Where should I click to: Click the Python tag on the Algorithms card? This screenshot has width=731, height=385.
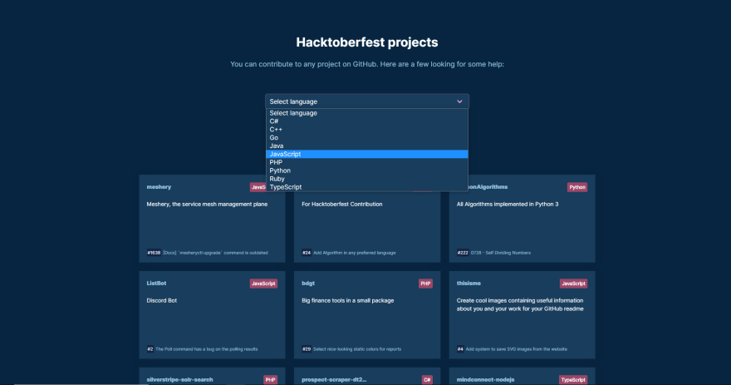coord(577,187)
